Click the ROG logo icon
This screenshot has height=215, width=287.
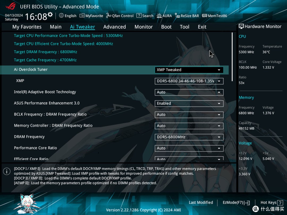[11, 6]
